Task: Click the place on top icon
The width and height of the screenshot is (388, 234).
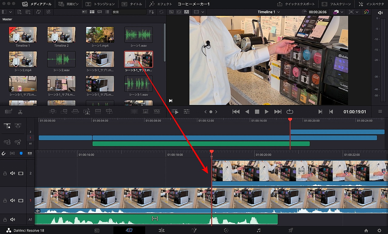Action: coord(98,112)
